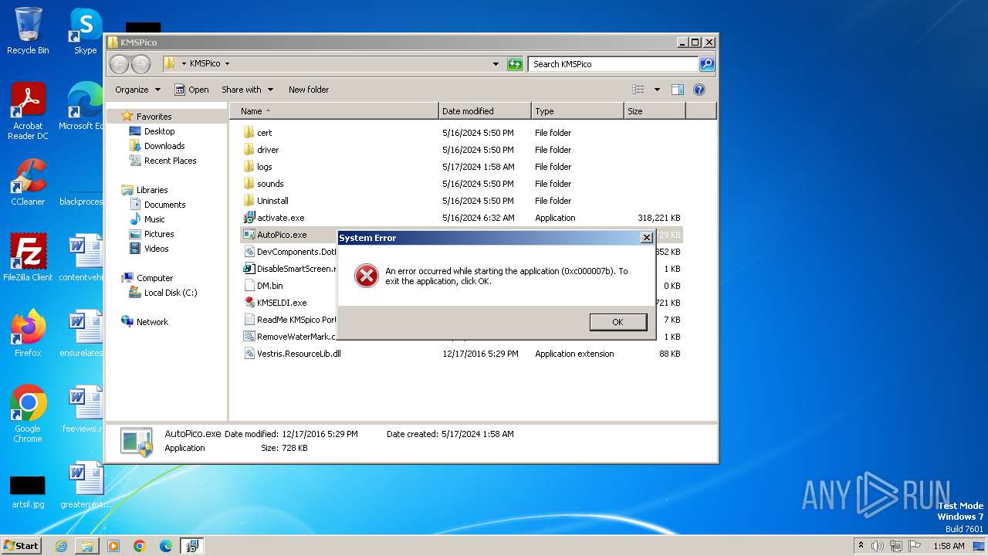Select the sounds folder
Image resolution: width=988 pixels, height=556 pixels.
[270, 184]
